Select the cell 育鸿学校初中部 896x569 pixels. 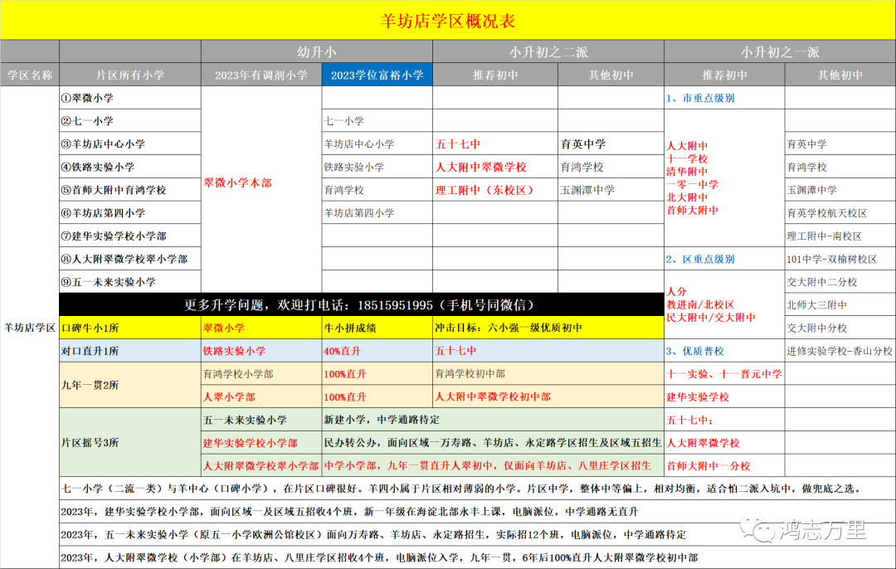tap(548, 373)
